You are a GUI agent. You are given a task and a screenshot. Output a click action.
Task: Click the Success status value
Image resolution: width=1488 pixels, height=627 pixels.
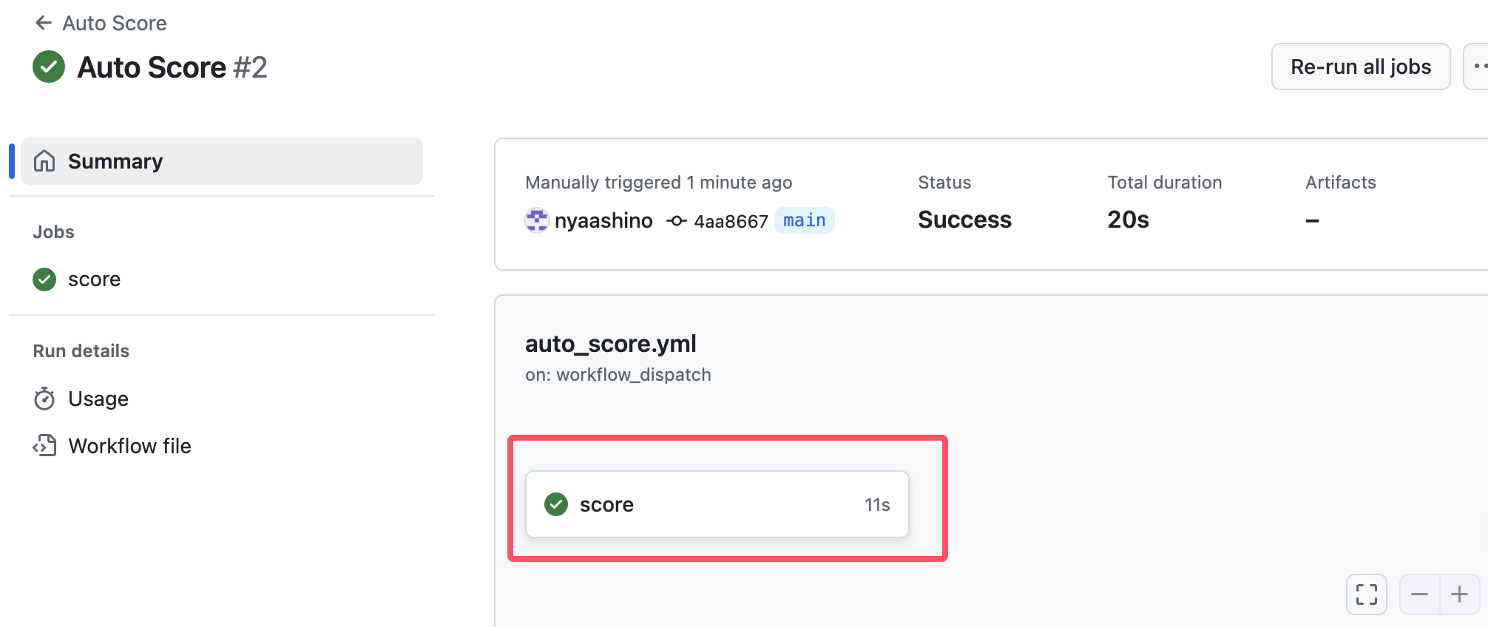(964, 220)
